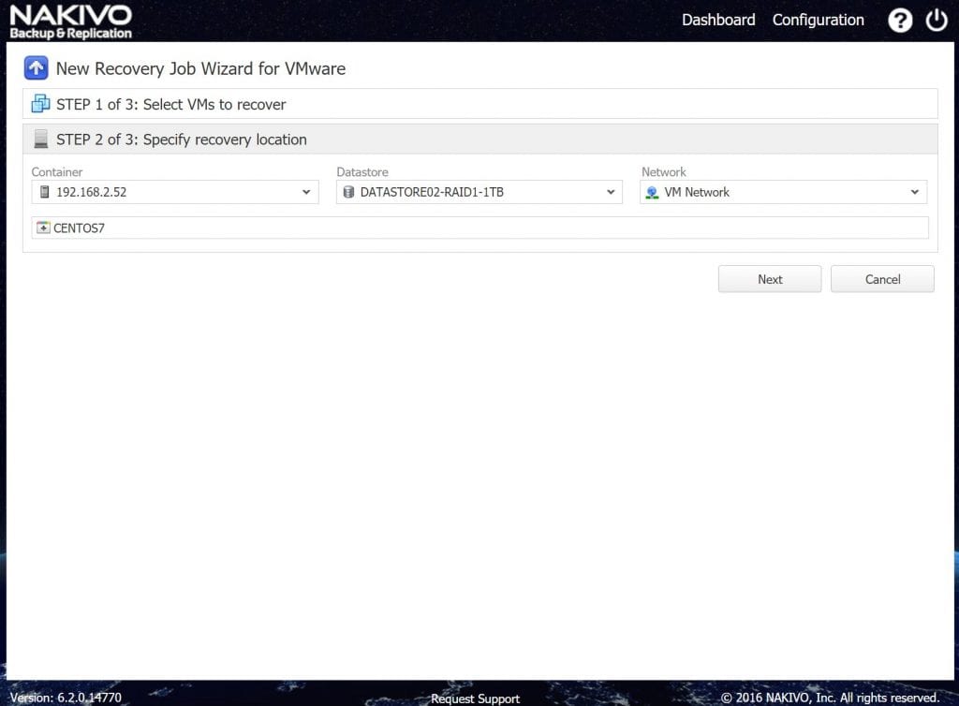This screenshot has height=706, width=959.
Task: Open the Network dropdown menu
Action: (915, 192)
